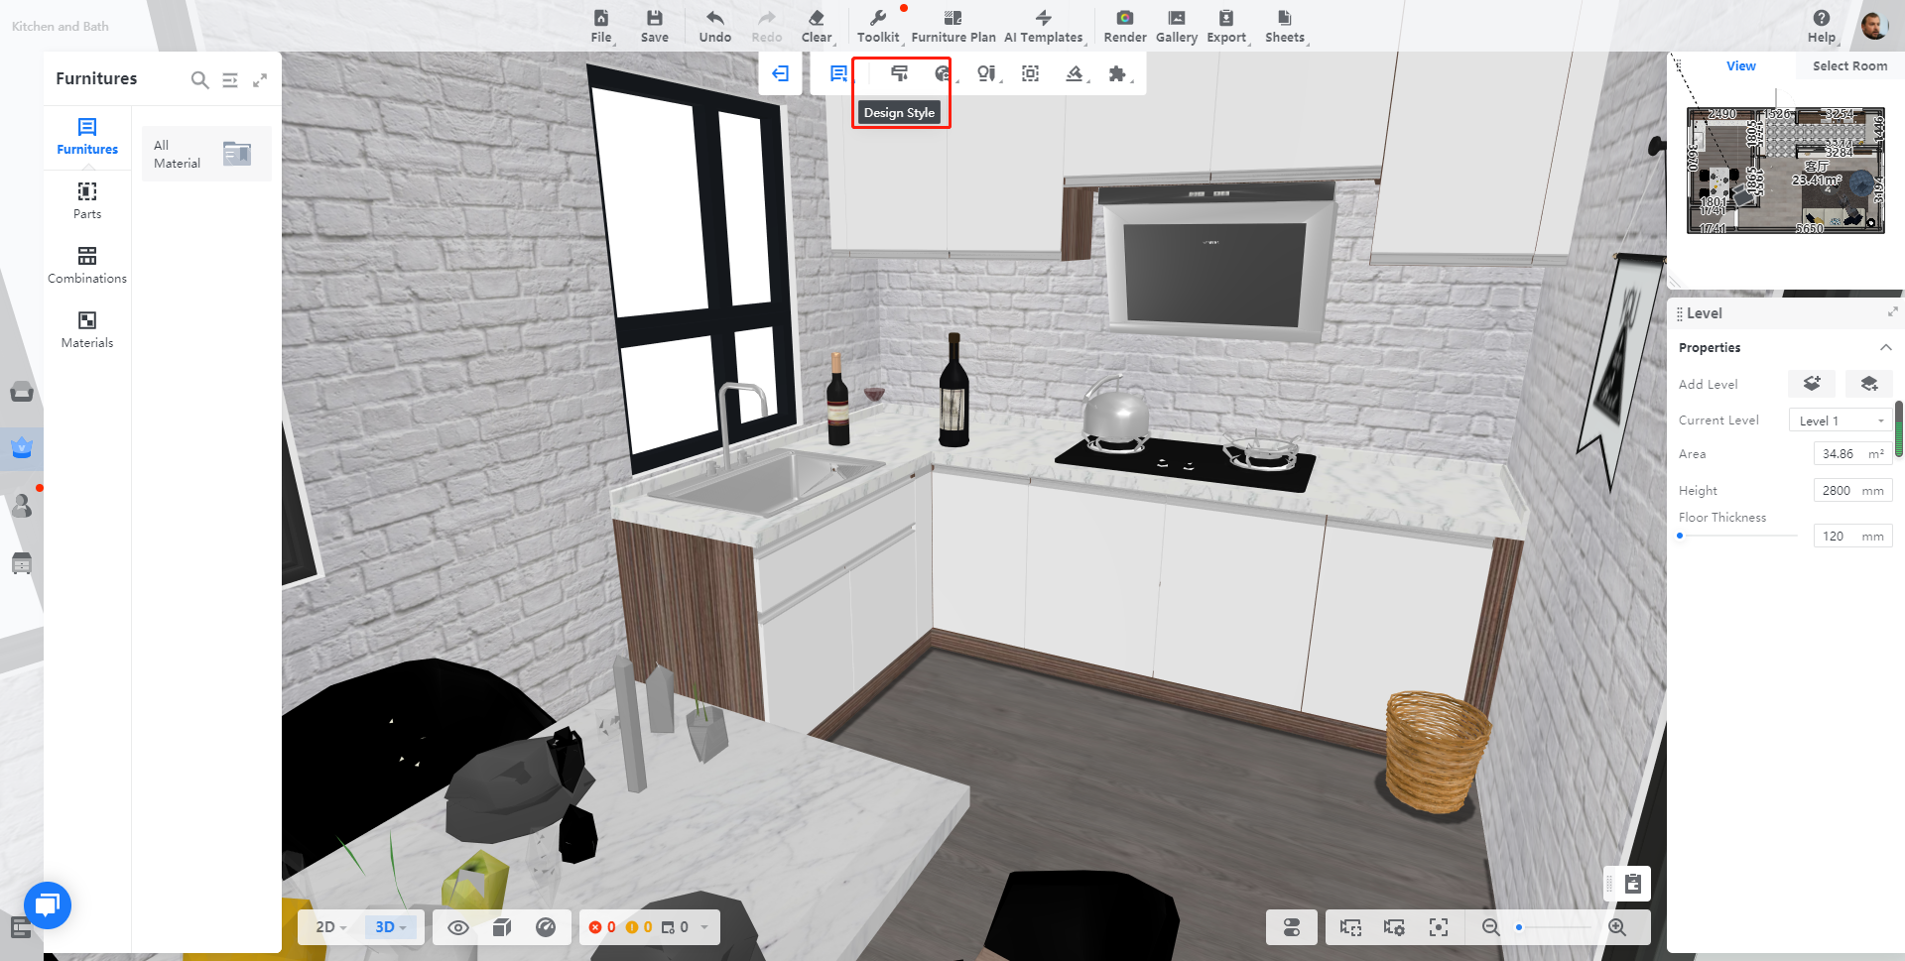Click the All Material category button
This screenshot has width=1905, height=961.
(206, 154)
